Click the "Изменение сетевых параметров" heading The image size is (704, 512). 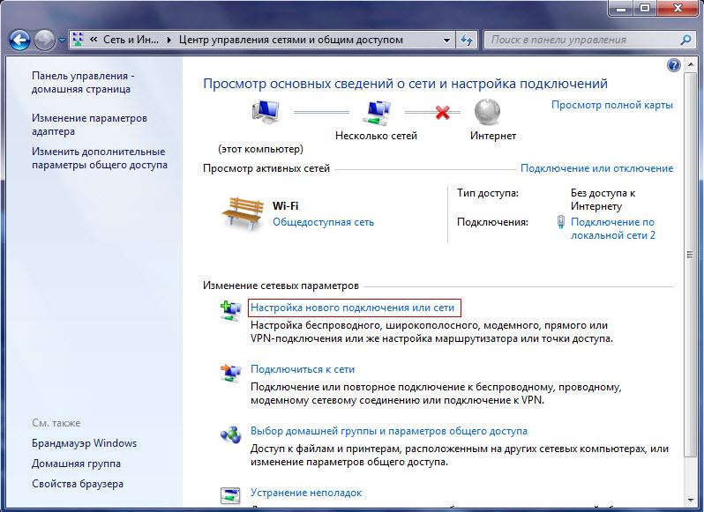(x=281, y=286)
